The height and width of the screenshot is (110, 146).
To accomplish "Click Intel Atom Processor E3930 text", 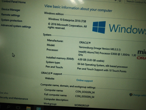I will [x=107, y=54].
